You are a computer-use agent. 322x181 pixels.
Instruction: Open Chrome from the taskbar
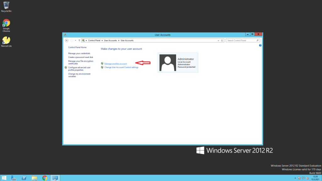(45, 178)
